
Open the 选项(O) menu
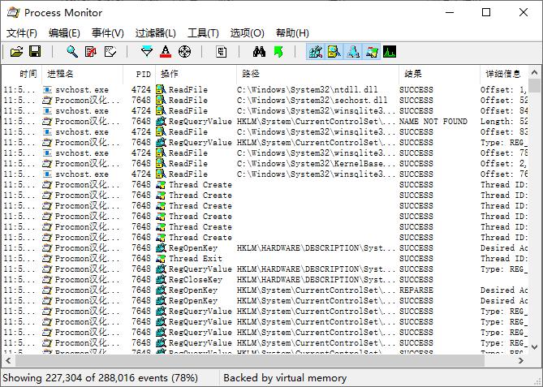[x=248, y=33]
